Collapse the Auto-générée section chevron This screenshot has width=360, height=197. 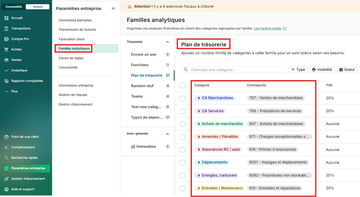(x=167, y=134)
